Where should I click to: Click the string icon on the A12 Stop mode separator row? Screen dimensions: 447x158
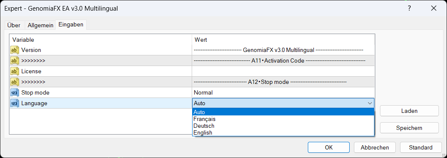[x=15, y=82]
